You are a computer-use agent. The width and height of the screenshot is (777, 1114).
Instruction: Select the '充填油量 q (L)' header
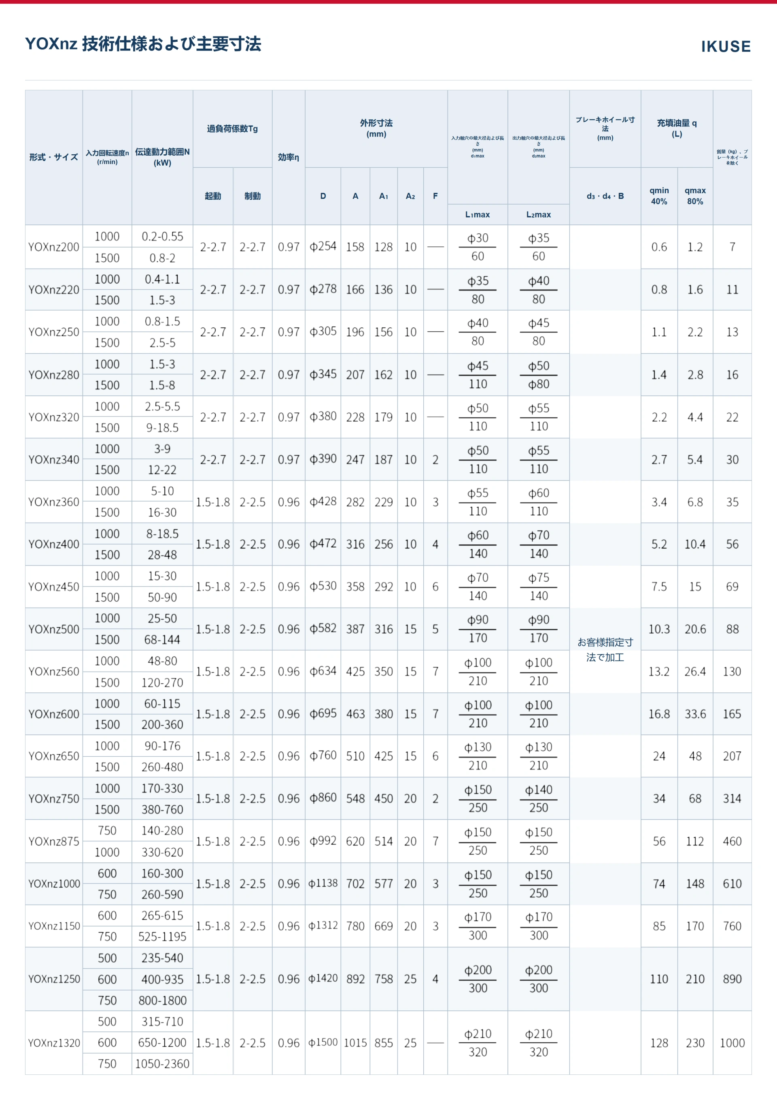pos(677,128)
